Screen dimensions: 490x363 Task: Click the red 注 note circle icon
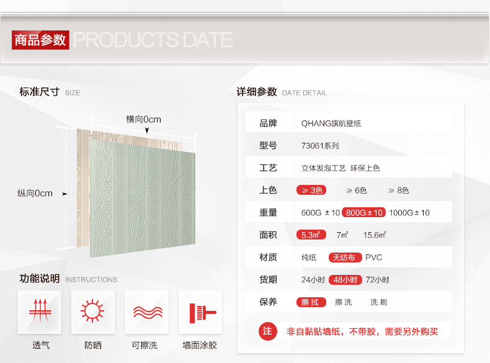click(268, 331)
